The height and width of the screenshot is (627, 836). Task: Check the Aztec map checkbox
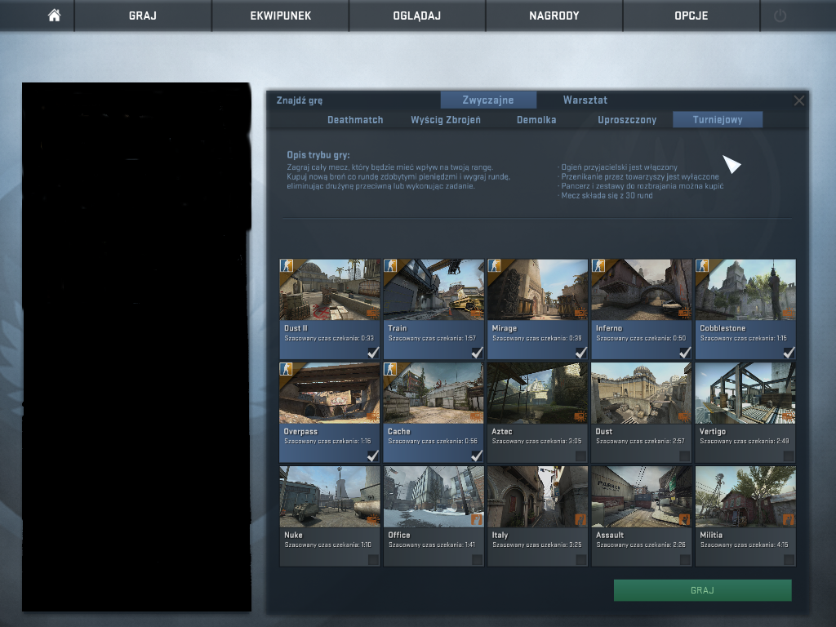click(580, 456)
